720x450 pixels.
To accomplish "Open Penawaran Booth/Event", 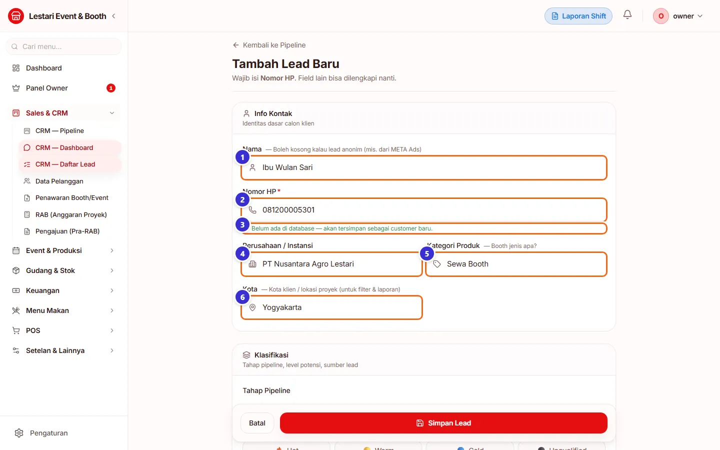I will pyautogui.click(x=70, y=197).
